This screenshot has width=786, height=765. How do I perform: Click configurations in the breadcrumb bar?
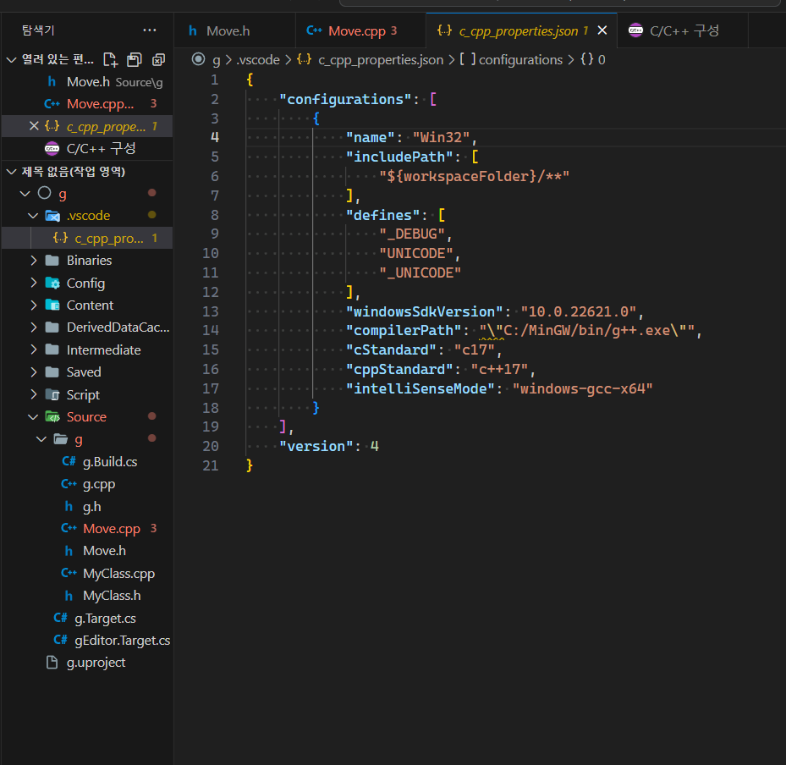tap(519, 59)
